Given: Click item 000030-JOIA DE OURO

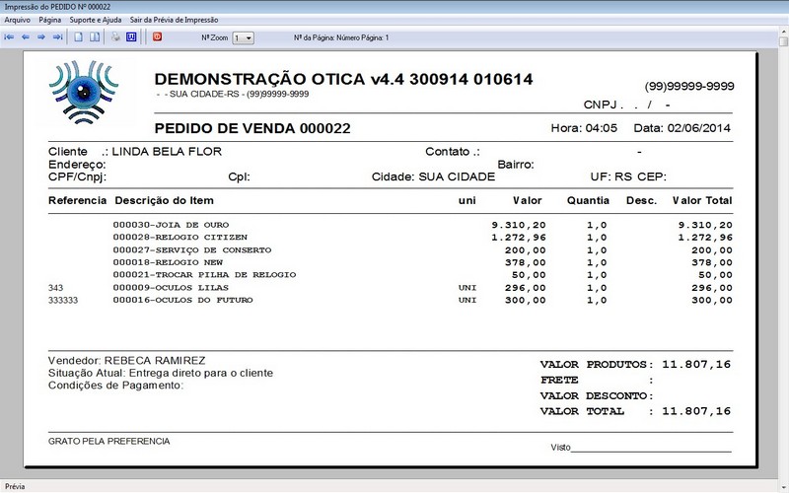Looking at the screenshot, I should [x=171, y=225].
